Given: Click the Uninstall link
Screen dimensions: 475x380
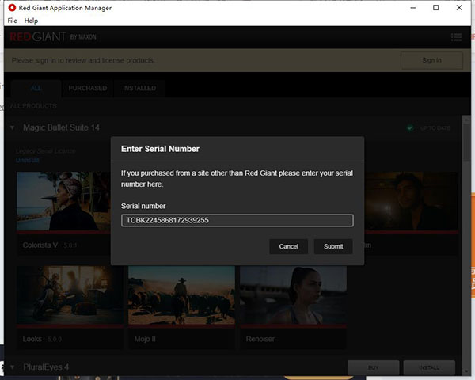Looking at the screenshot, I should [x=28, y=160].
